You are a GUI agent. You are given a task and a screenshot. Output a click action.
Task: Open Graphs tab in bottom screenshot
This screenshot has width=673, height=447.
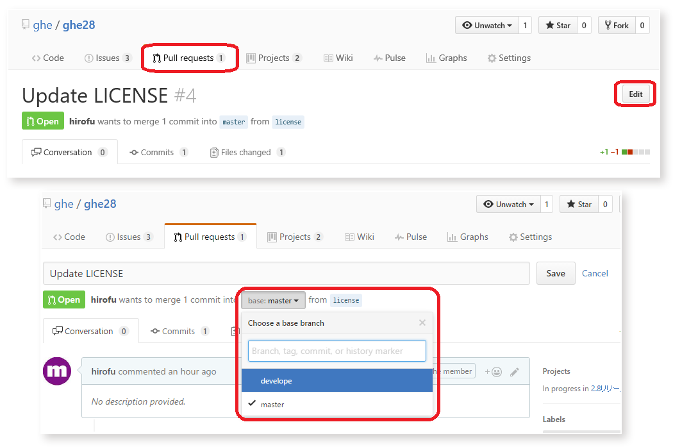pos(467,237)
